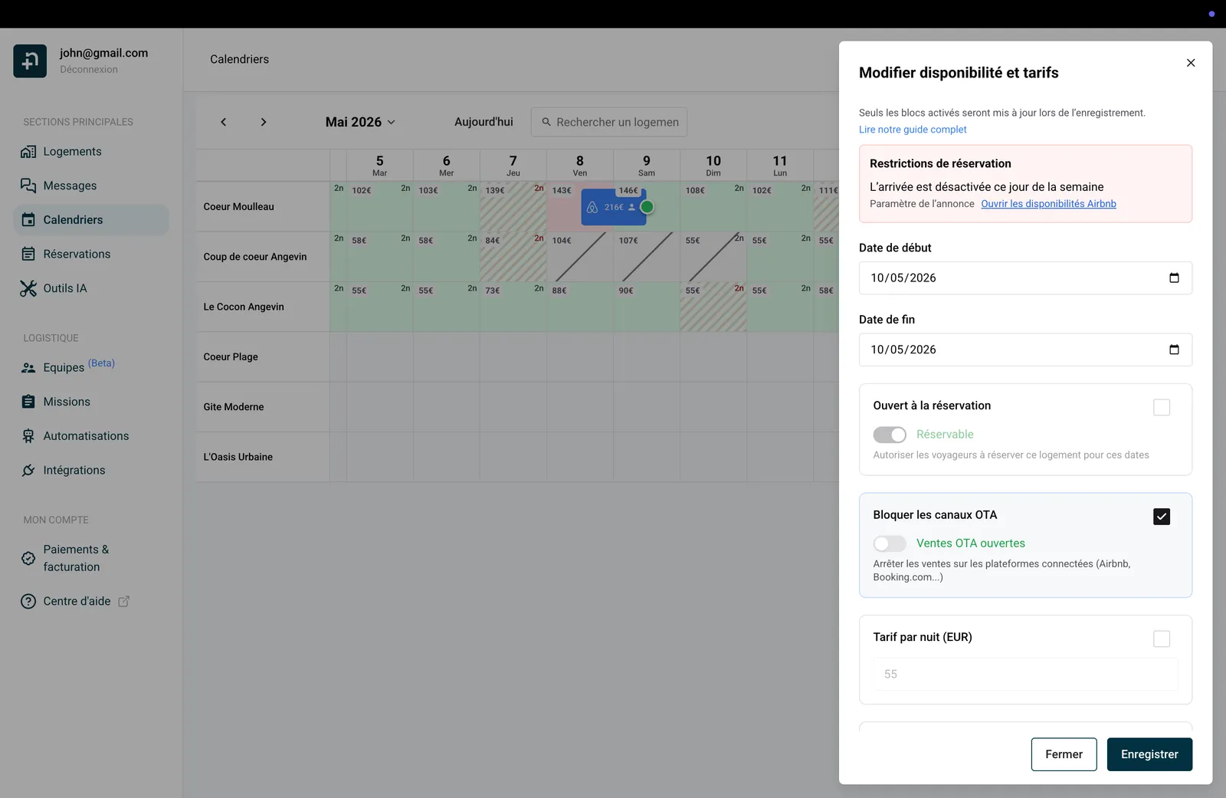Uncheck the Bloquer les canaux OTA checkbox
This screenshot has width=1226, height=798.
(x=1162, y=517)
